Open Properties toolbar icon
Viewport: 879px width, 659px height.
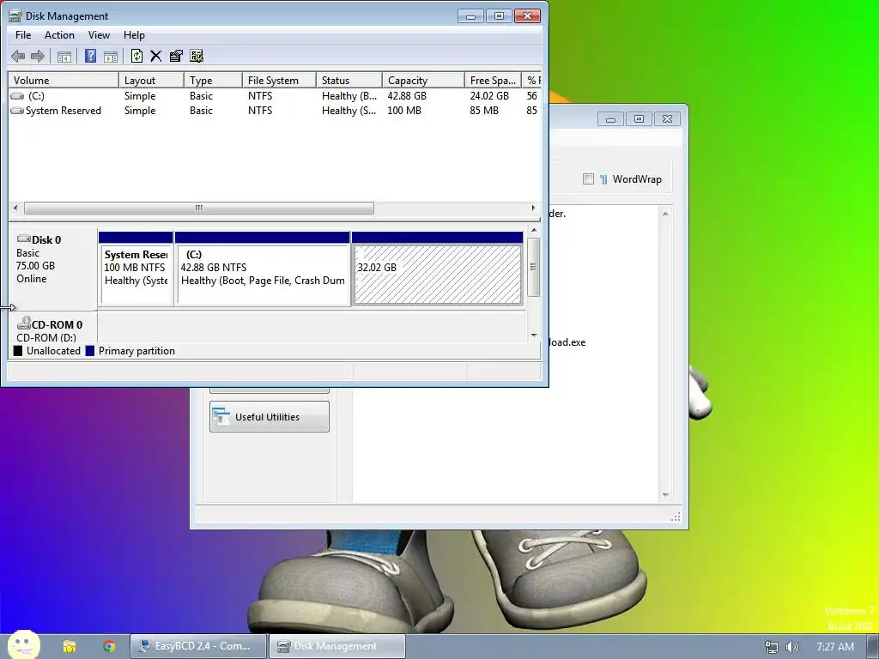[176, 56]
